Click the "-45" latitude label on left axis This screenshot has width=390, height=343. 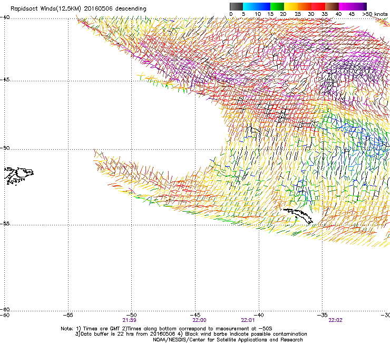click(5, 80)
